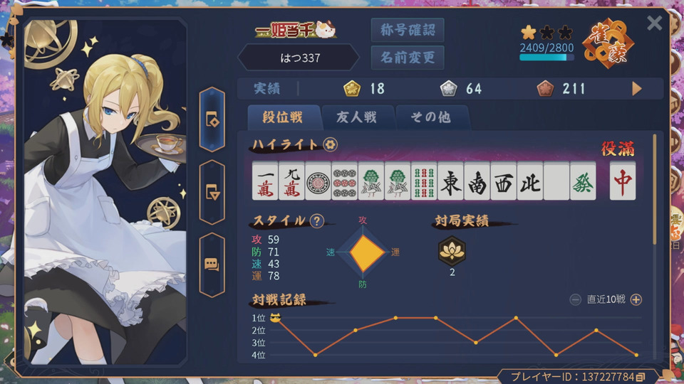Click the bronze achievement medal showing 211
The image size is (684, 384).
tap(545, 88)
